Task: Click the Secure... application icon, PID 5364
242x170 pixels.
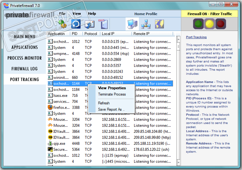Action: tap(50, 149)
